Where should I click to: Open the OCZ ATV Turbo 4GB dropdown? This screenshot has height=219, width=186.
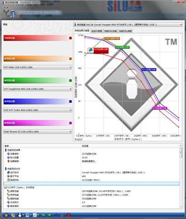37,110
